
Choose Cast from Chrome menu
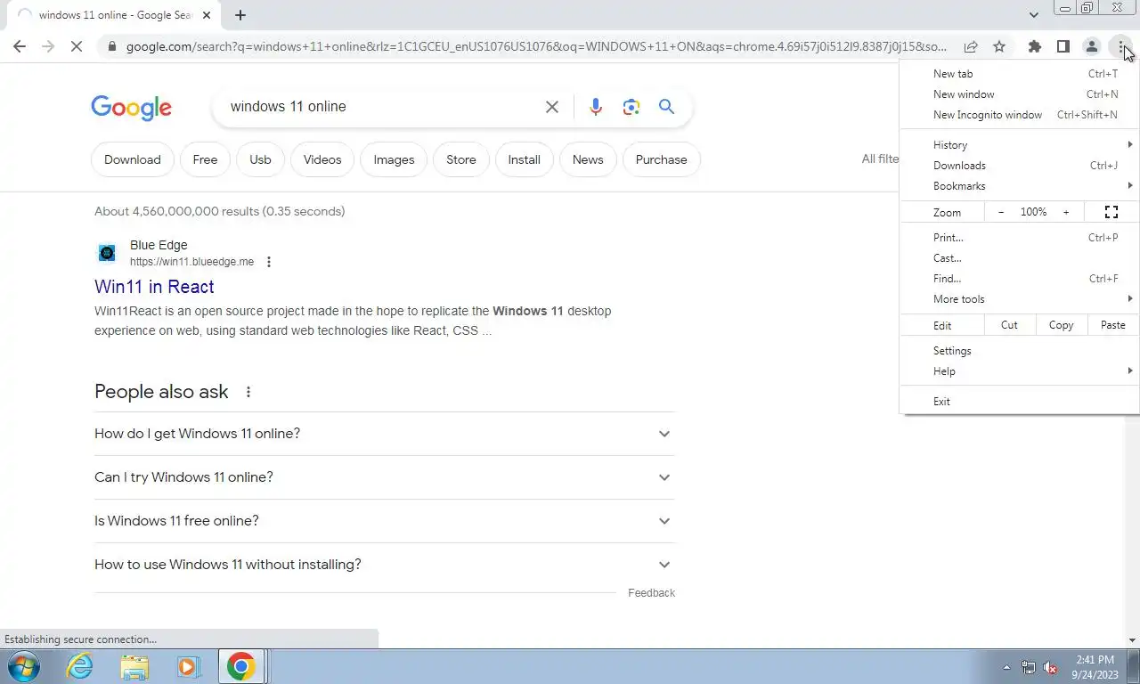pyautogui.click(x=1020, y=258)
